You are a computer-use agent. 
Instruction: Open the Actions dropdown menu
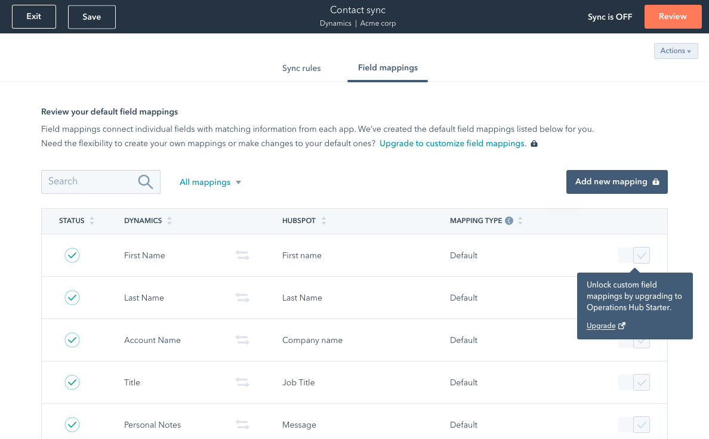676,51
